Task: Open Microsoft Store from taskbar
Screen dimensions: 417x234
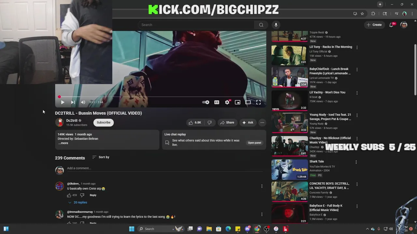Action: (x=219, y=229)
